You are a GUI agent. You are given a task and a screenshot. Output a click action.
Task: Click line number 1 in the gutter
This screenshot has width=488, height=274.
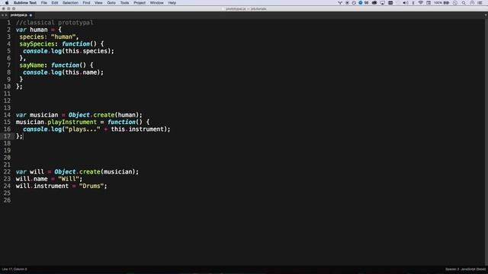(x=8, y=23)
